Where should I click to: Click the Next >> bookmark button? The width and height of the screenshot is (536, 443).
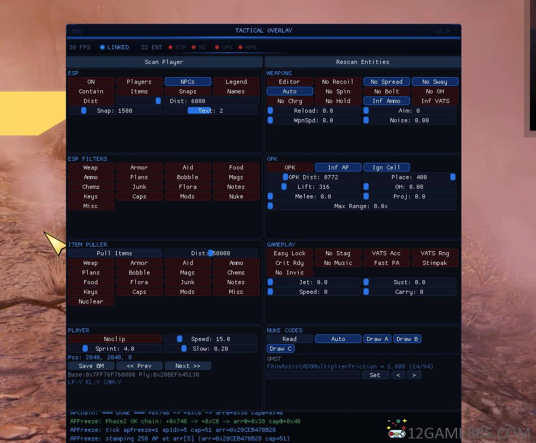(x=188, y=366)
